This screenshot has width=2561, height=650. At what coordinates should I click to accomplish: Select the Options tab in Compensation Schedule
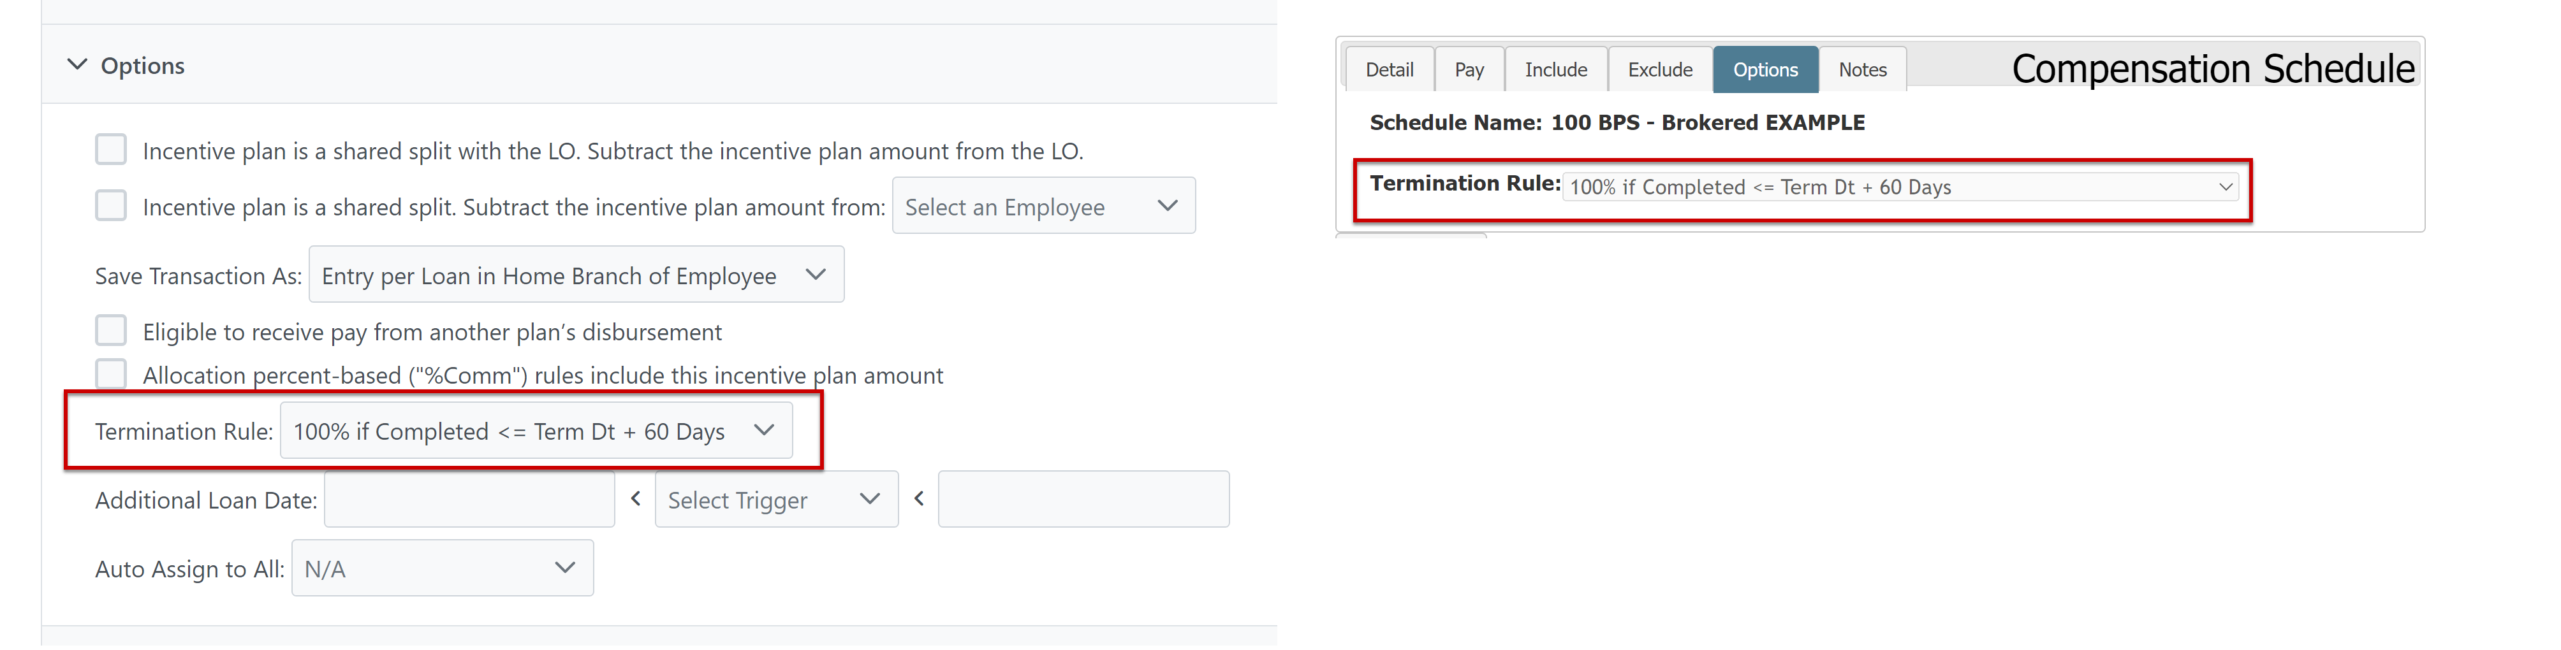[1765, 69]
